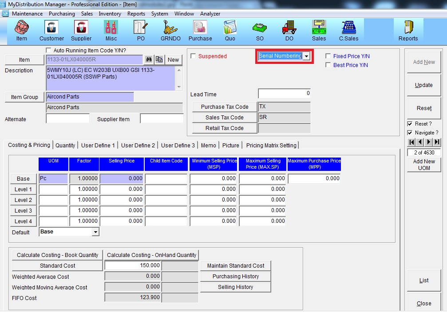This screenshot has height=312, width=447.
Task: Click the Supplier toolbar icon
Action: click(x=81, y=30)
